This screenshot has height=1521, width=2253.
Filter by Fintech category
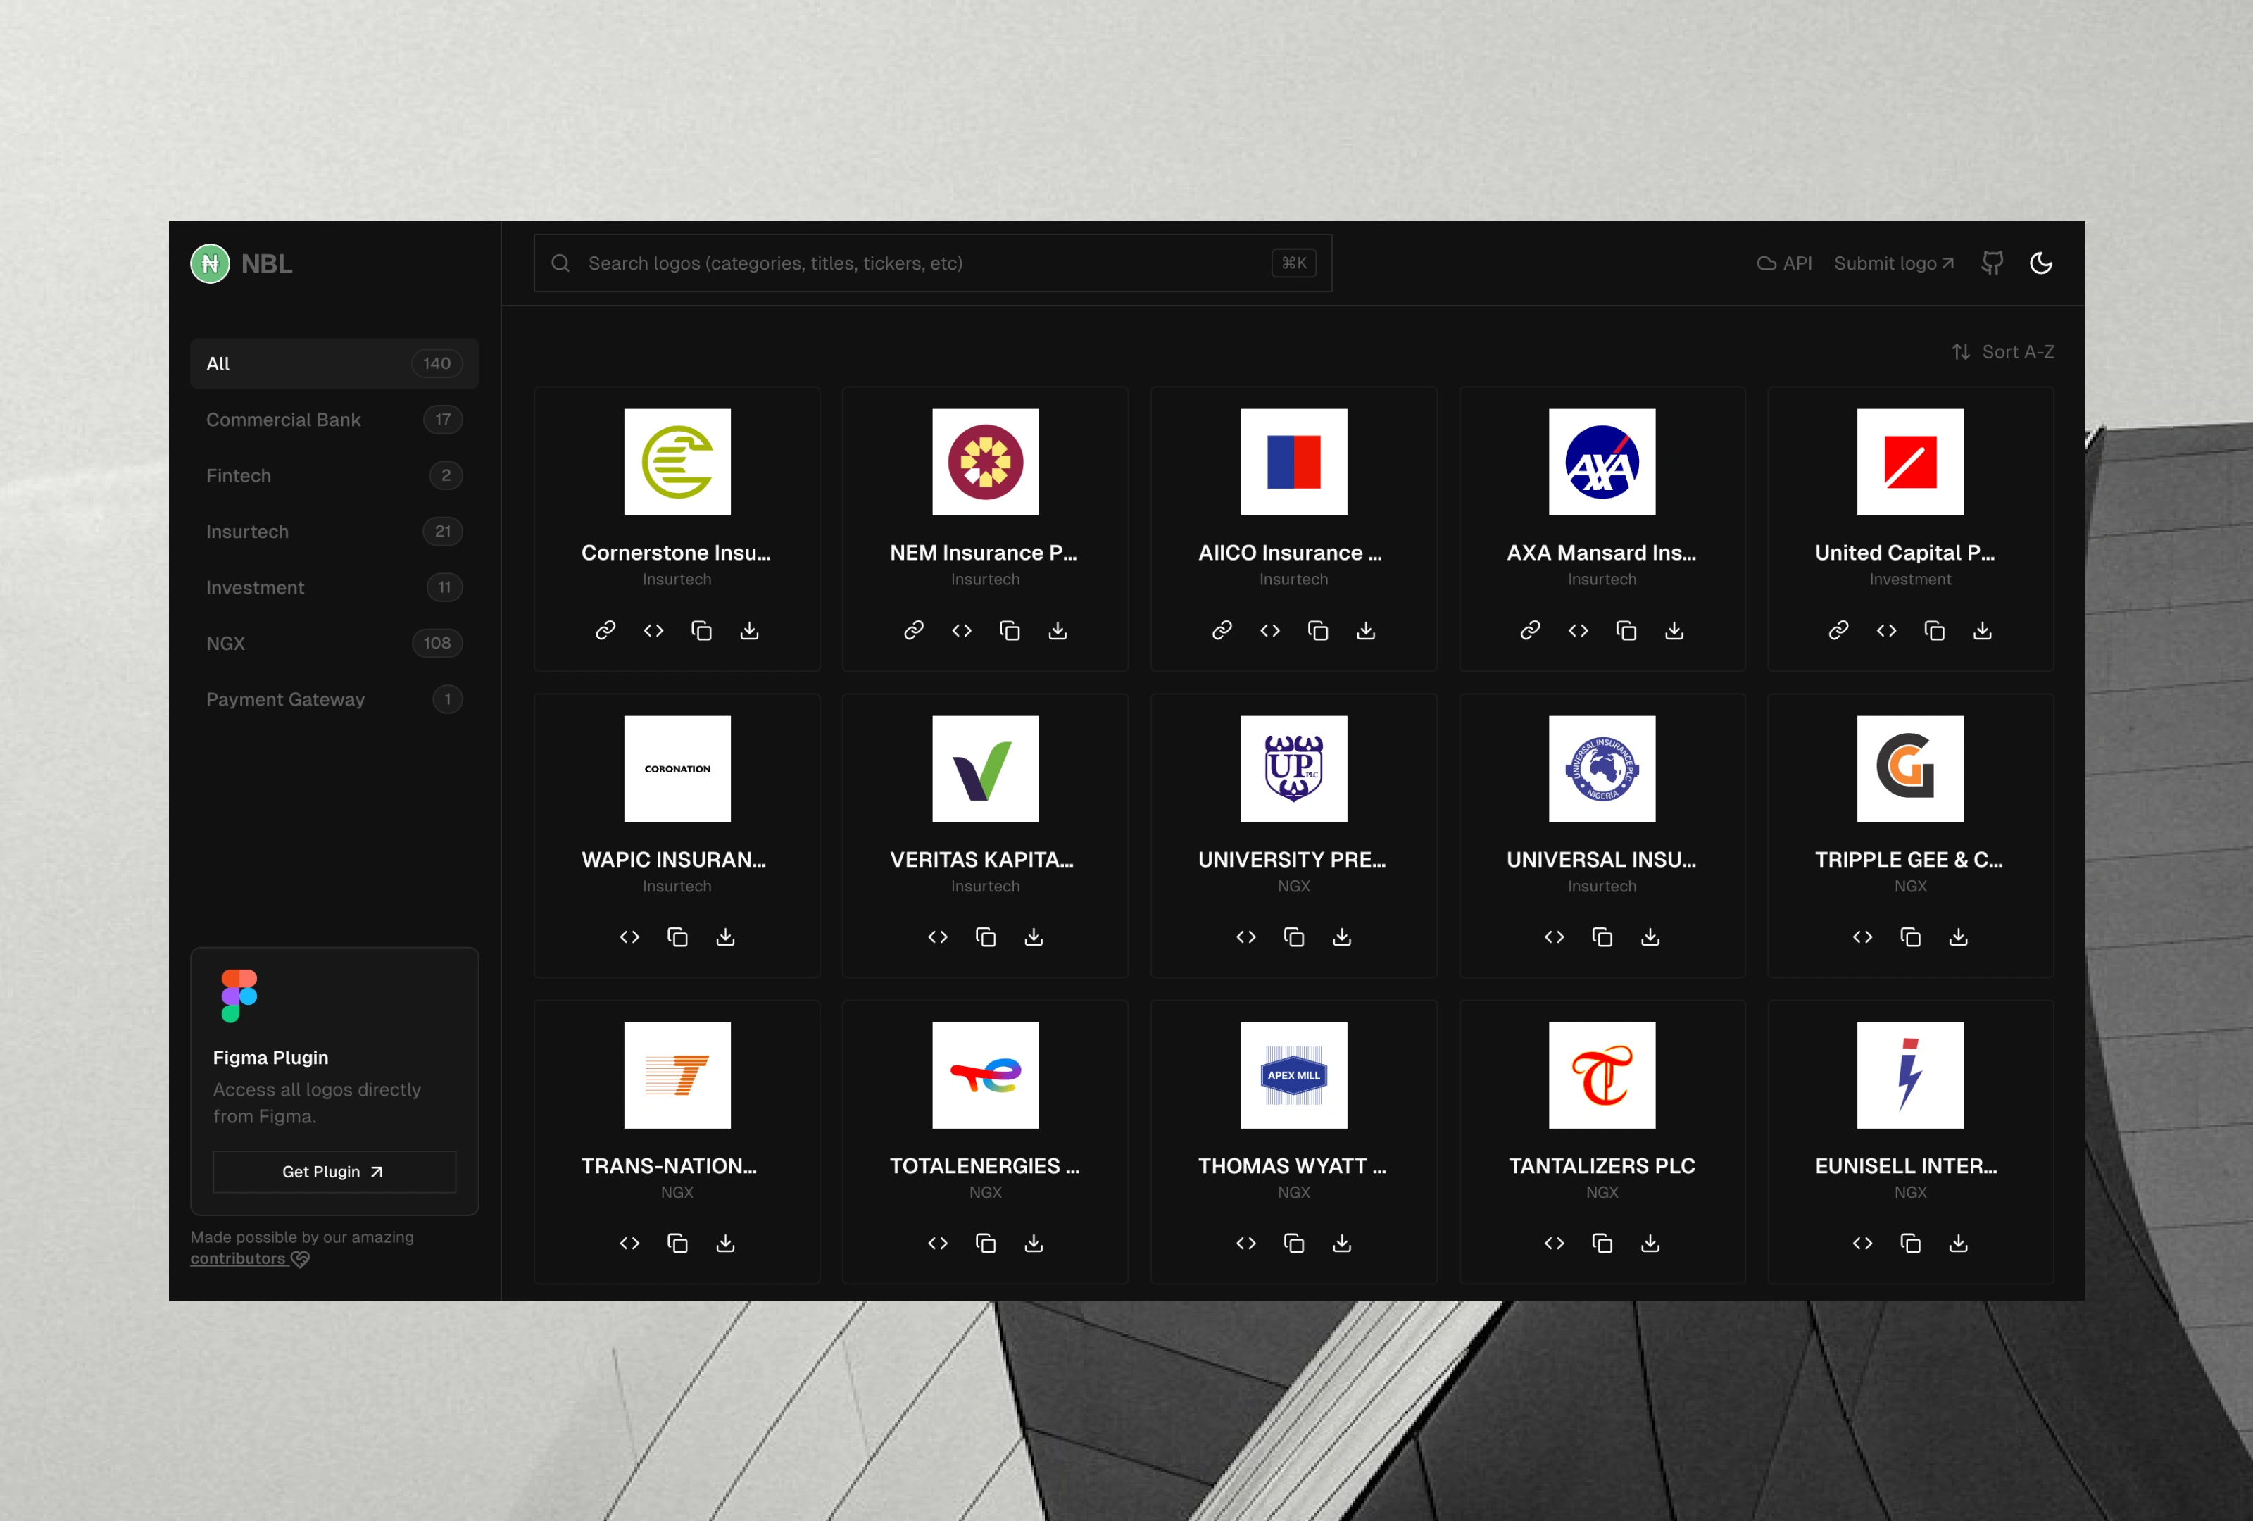(x=334, y=476)
